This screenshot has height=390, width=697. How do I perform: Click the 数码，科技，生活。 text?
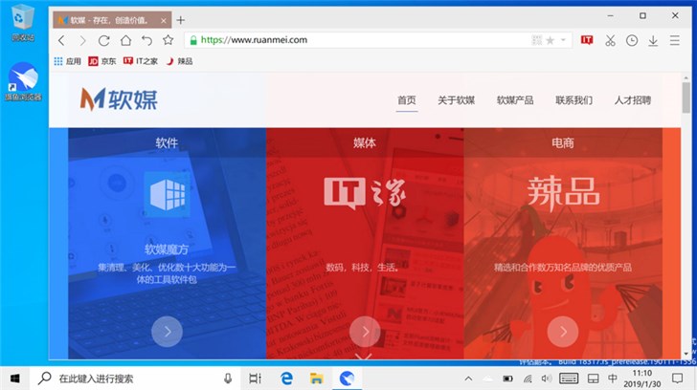363,267
